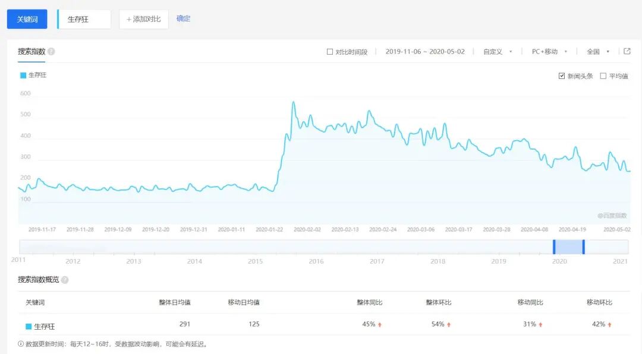Click the chart peak near 2020-01-28

click(x=294, y=102)
